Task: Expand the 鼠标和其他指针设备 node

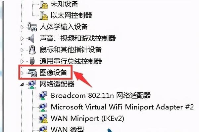Action: tap(22, 50)
